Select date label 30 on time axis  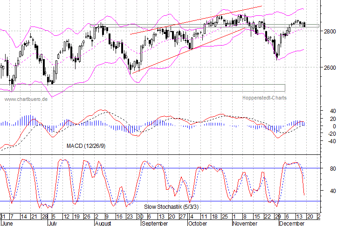tap(140, 217)
